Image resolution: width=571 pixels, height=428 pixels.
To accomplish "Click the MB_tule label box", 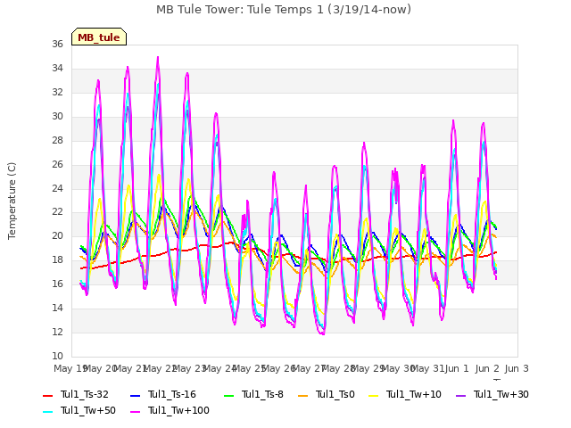I will point(99,37).
